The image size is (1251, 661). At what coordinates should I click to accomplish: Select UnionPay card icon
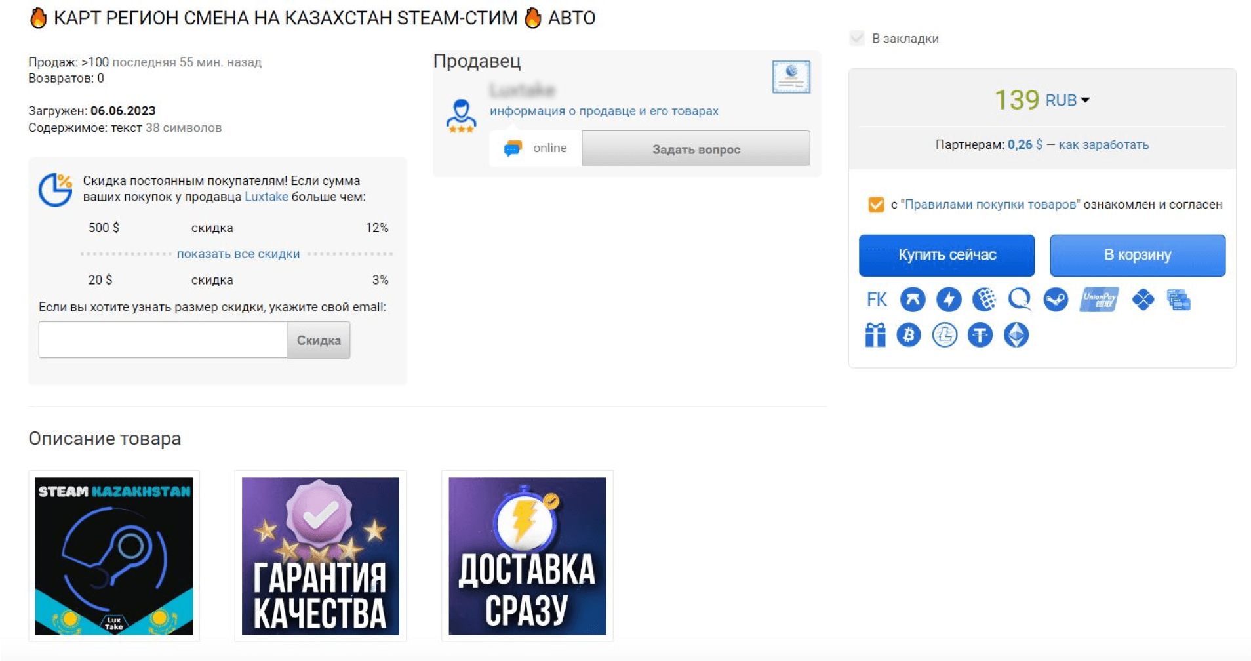1098,300
